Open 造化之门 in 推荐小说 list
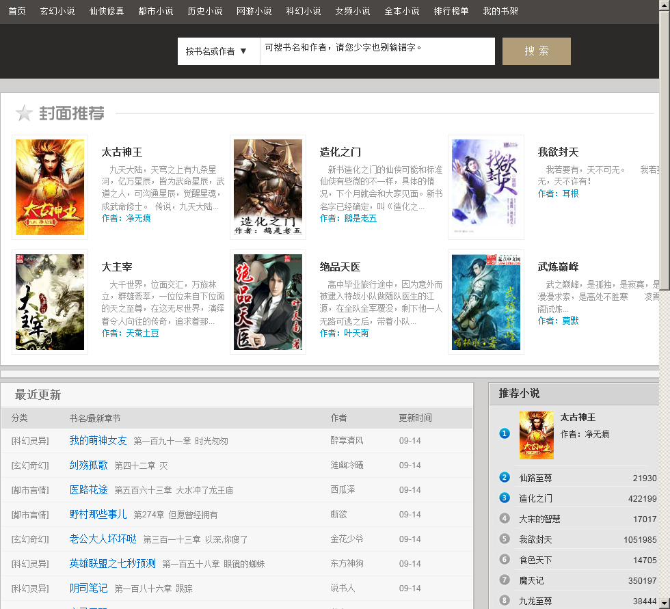 pos(535,499)
